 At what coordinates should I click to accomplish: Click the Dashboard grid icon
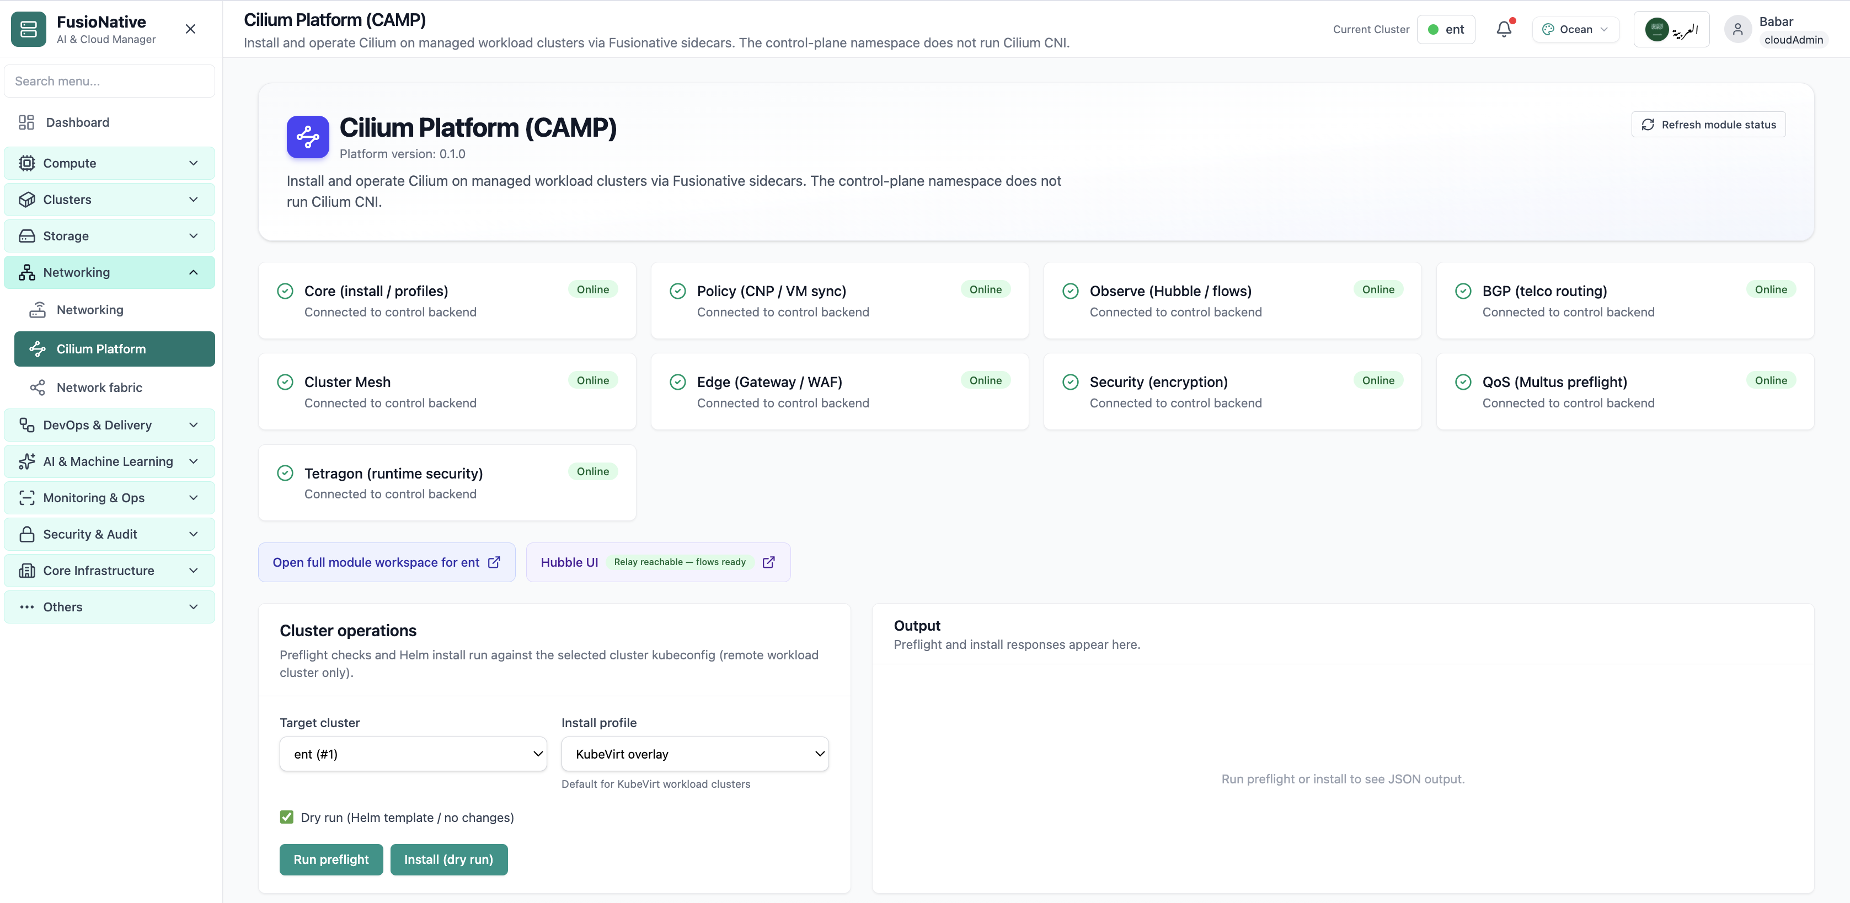coord(26,123)
